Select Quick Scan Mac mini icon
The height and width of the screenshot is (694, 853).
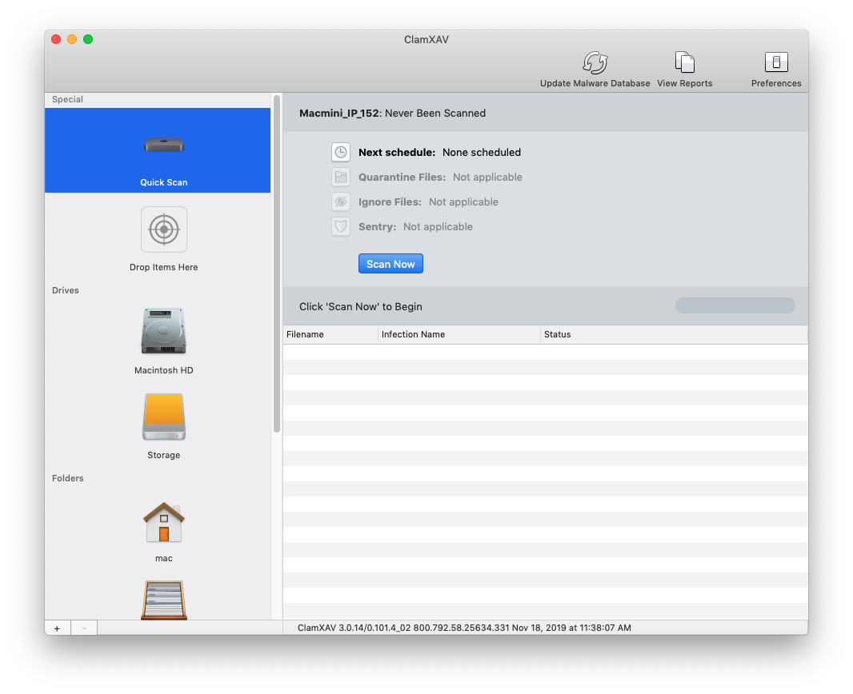click(164, 146)
